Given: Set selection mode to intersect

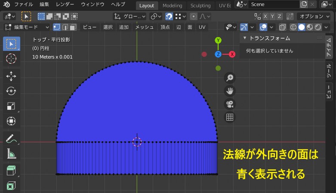Looking at the screenshot, I should click(x=74, y=16).
